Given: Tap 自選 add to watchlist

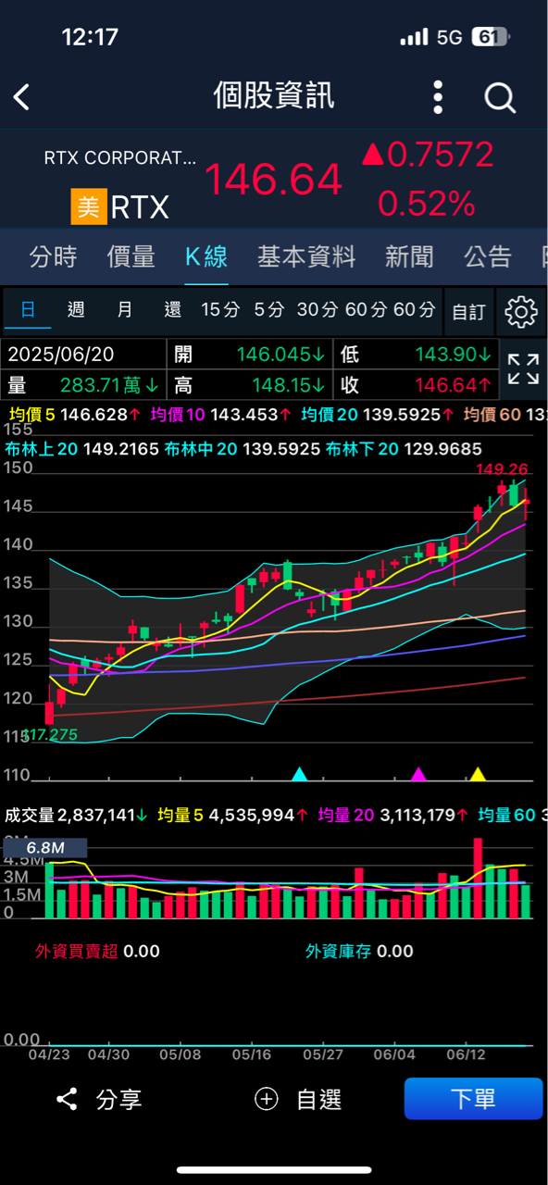Looking at the screenshot, I should (319, 1100).
